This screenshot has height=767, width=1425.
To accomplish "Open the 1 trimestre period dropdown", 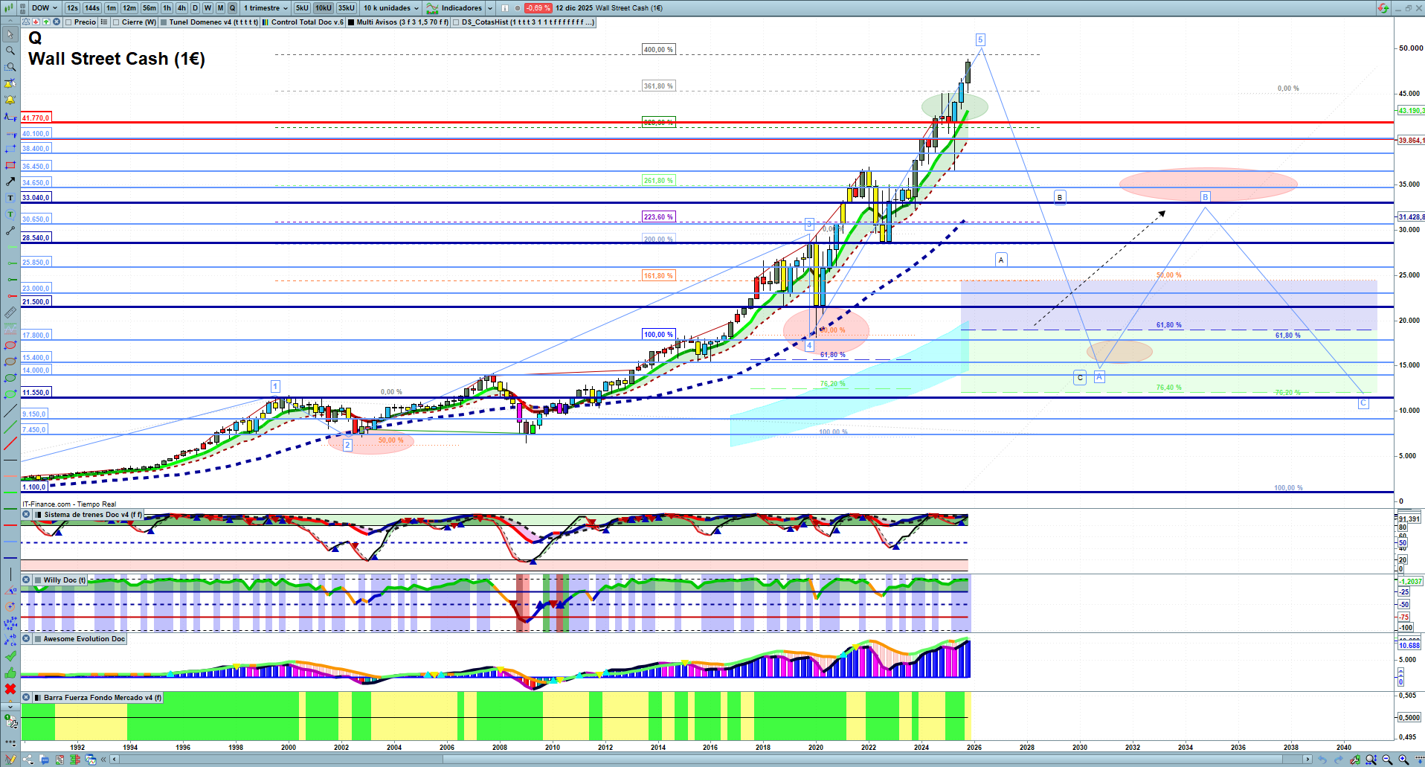I will point(266,8).
